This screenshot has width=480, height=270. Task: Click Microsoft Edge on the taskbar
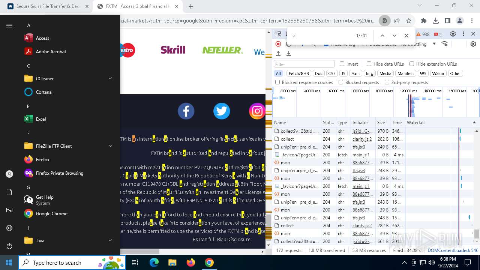tap(154, 262)
